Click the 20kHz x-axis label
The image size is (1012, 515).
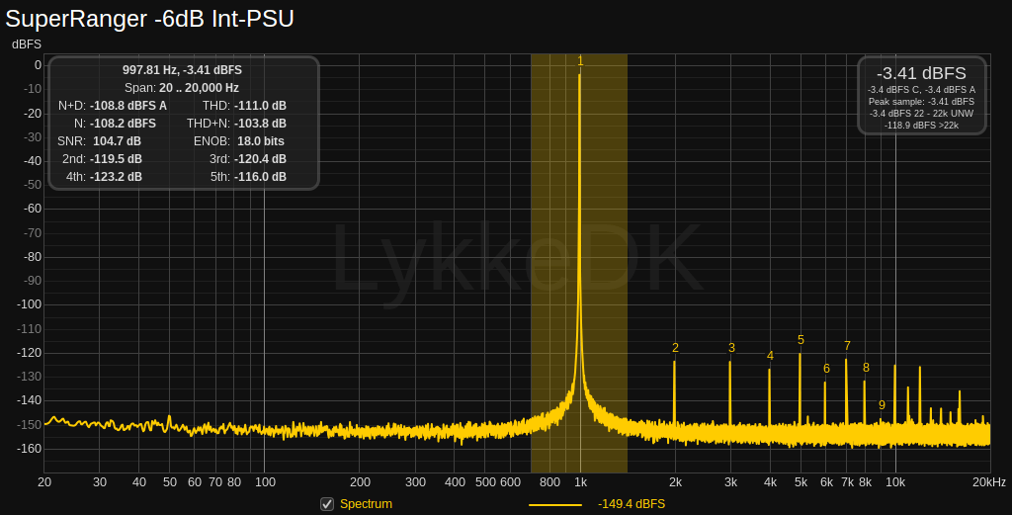point(989,482)
